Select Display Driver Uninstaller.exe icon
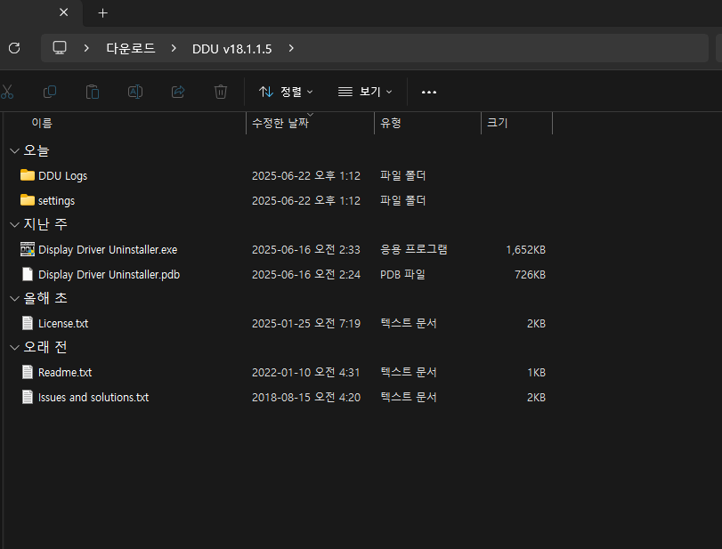The width and height of the screenshot is (722, 549). coord(28,249)
